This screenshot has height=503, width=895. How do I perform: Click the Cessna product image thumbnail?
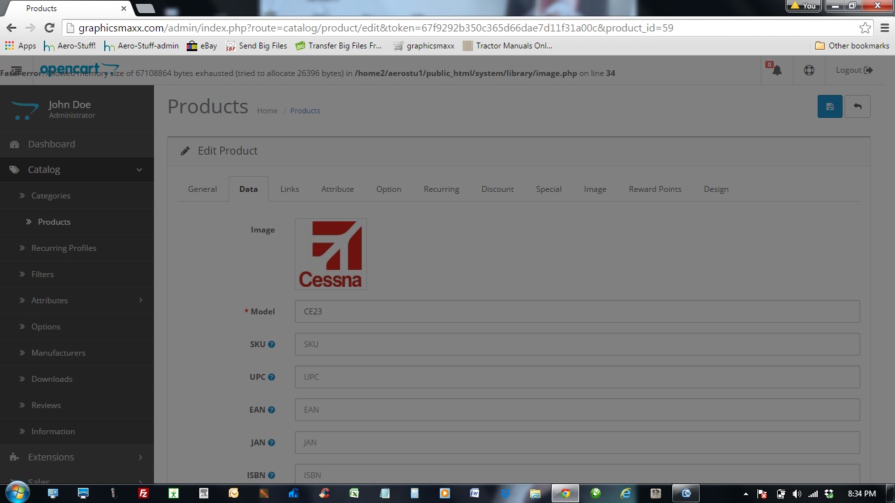[331, 254]
